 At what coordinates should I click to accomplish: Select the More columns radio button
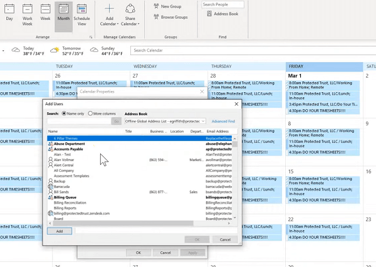tap(90, 113)
